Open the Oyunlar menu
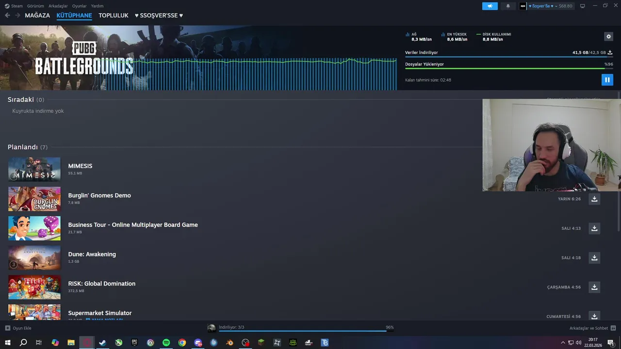The height and width of the screenshot is (349, 621). tap(79, 6)
